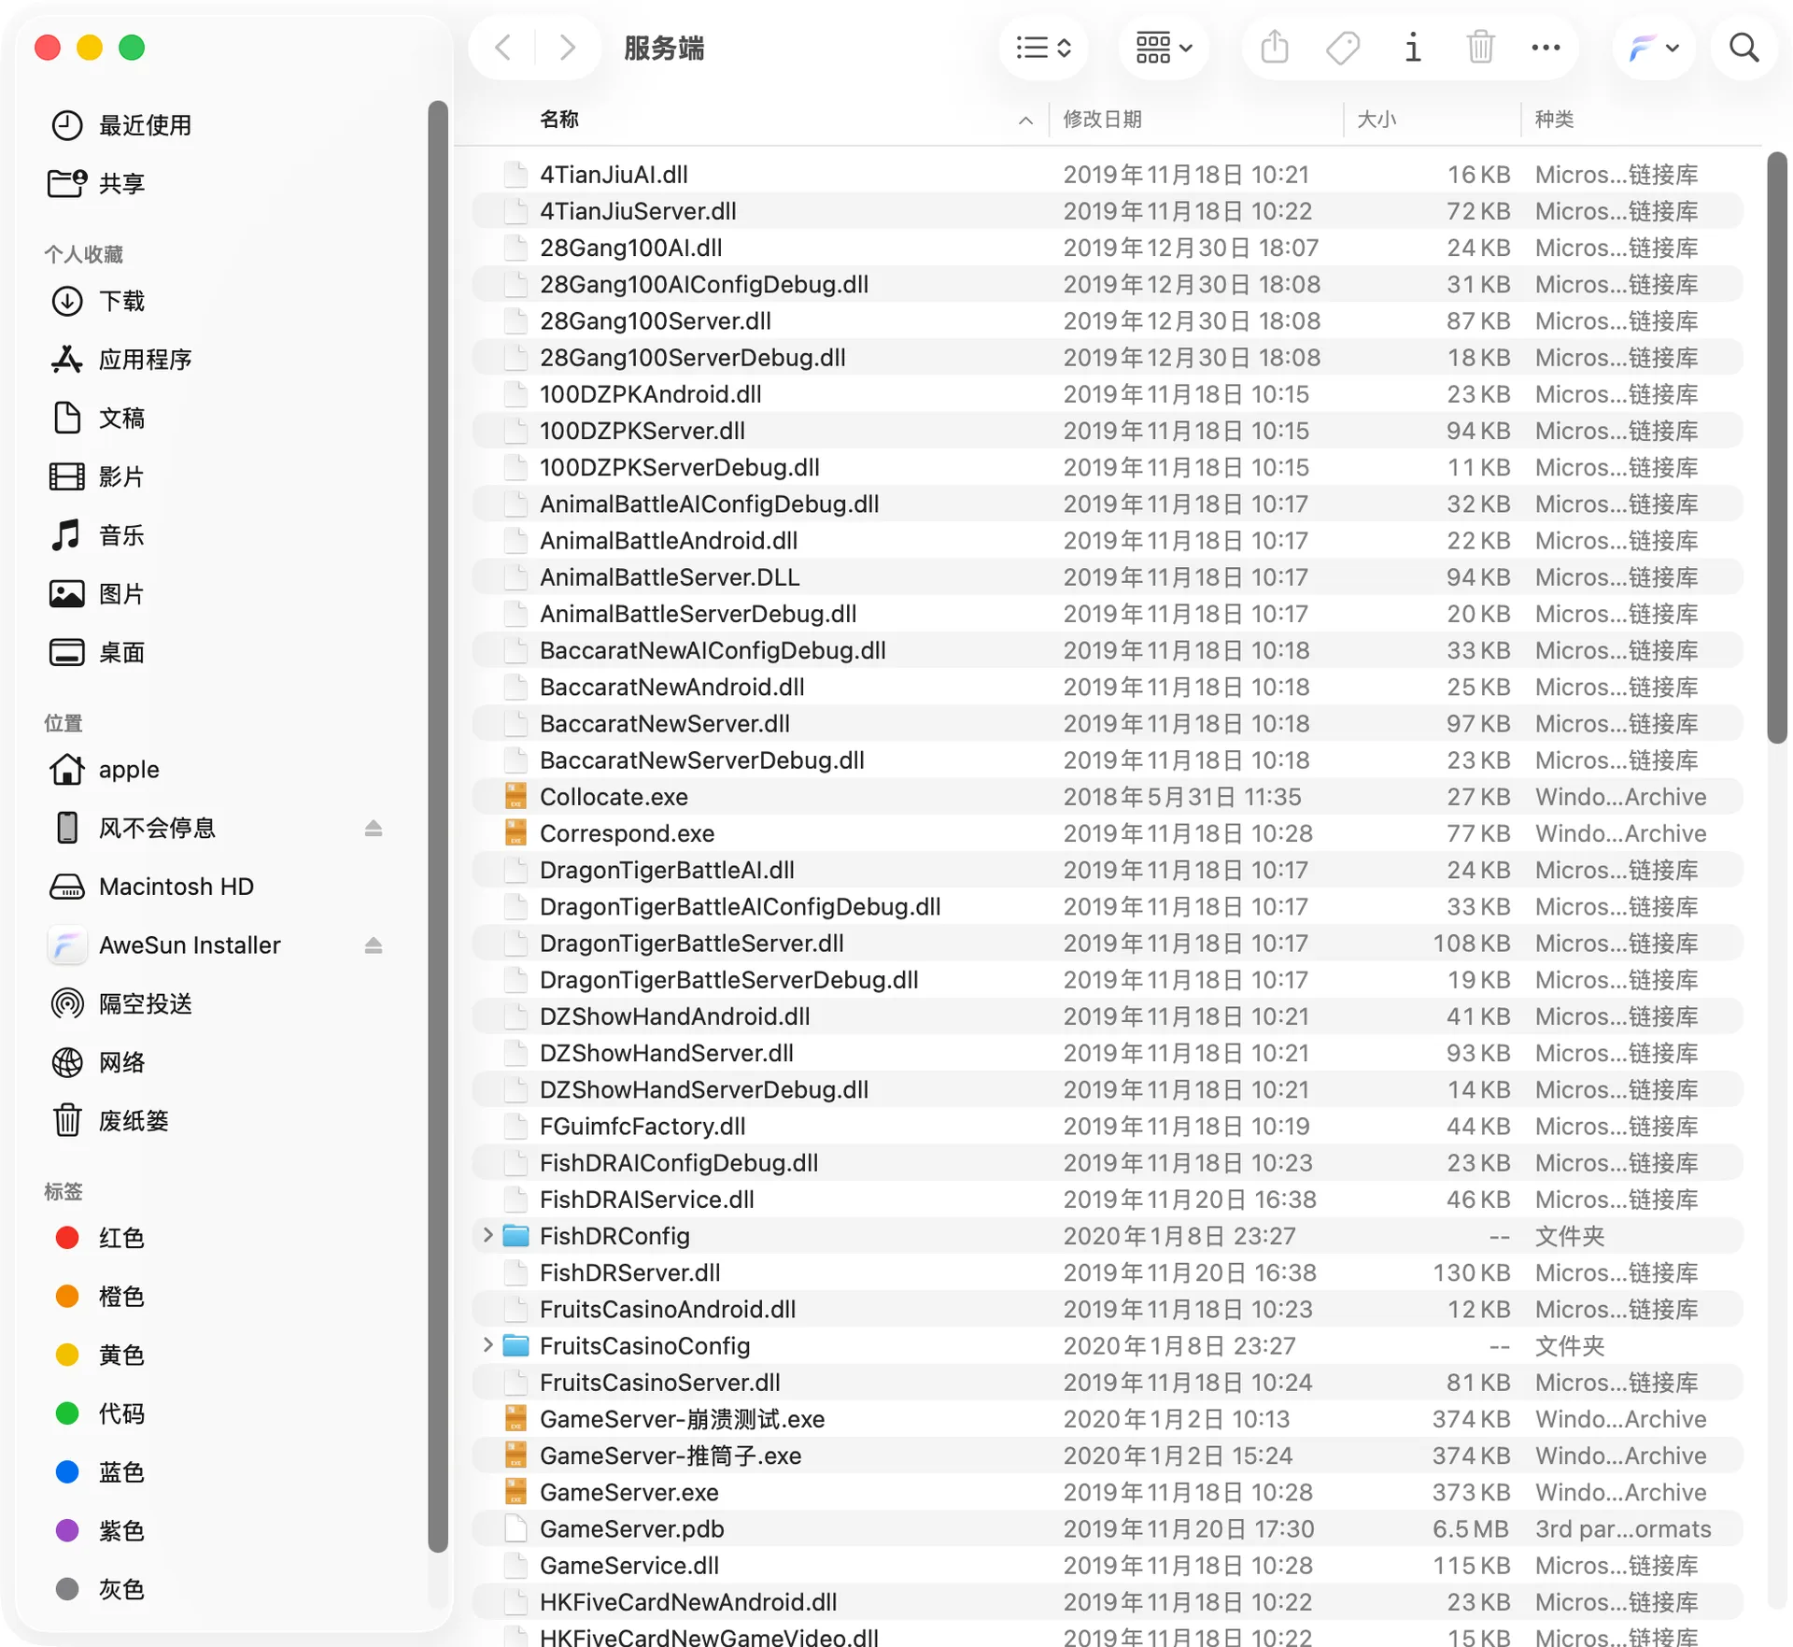Click the Share toolbar icon
1793x1647 pixels.
click(1275, 48)
